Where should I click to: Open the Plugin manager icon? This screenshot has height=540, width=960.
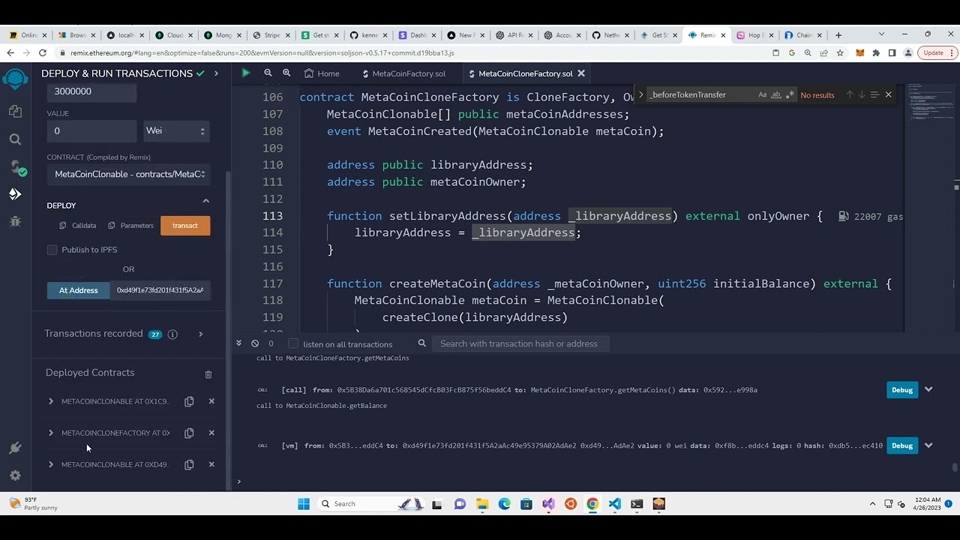tap(15, 448)
